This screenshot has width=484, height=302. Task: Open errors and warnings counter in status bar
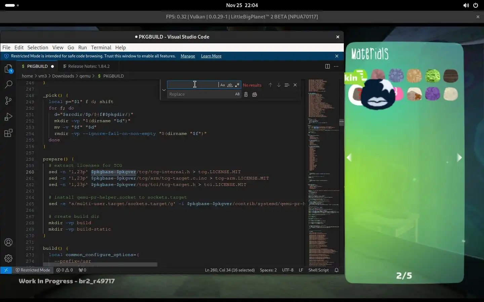(x=65, y=270)
